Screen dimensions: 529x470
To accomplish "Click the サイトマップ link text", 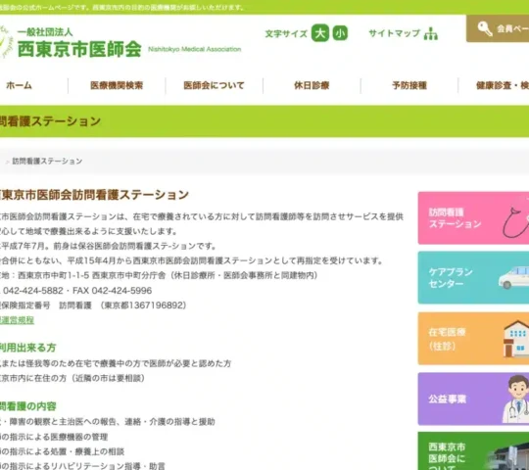I will (395, 33).
